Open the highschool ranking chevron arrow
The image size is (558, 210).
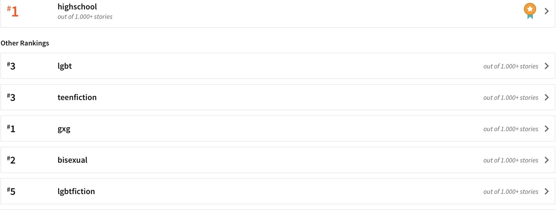click(x=547, y=11)
